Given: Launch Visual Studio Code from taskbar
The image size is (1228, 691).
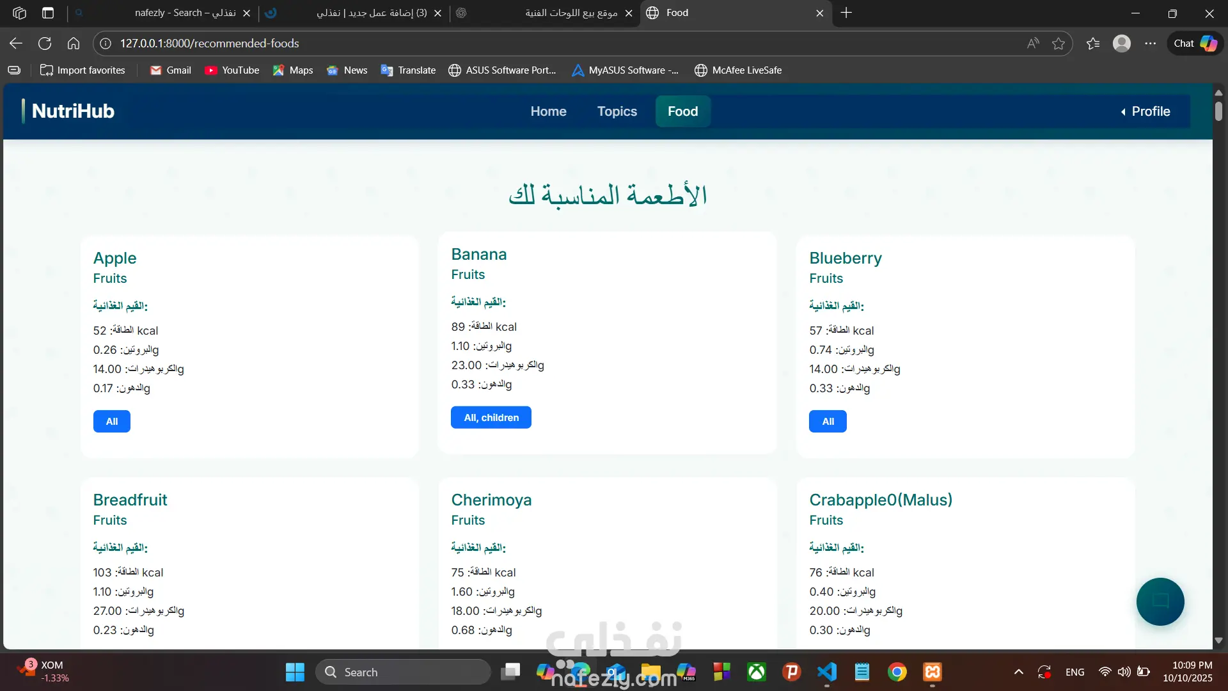Looking at the screenshot, I should pos(826,672).
